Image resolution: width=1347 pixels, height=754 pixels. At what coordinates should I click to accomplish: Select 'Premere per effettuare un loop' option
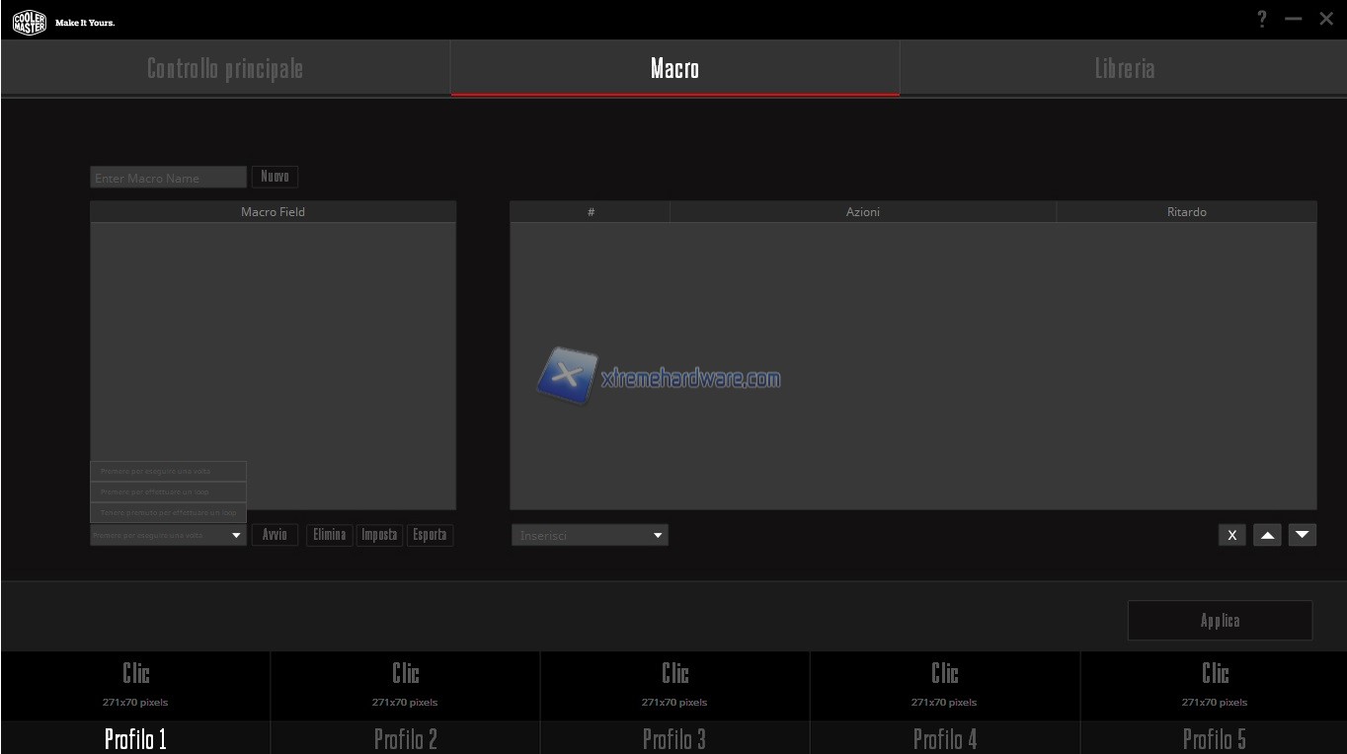[168, 491]
